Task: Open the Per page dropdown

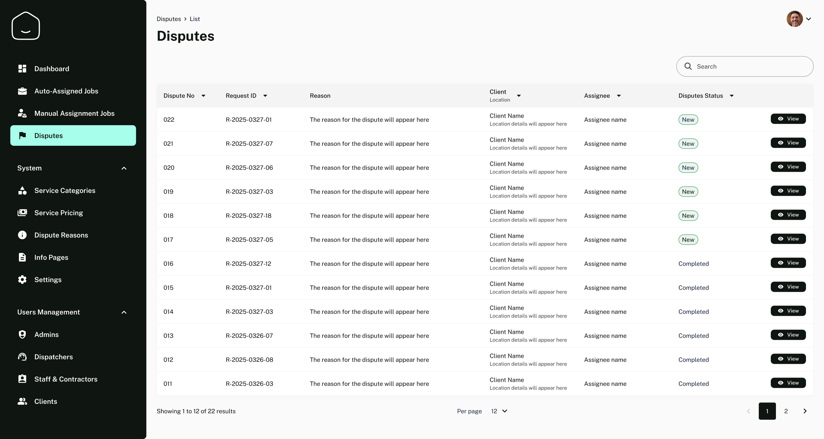Action: [x=499, y=411]
